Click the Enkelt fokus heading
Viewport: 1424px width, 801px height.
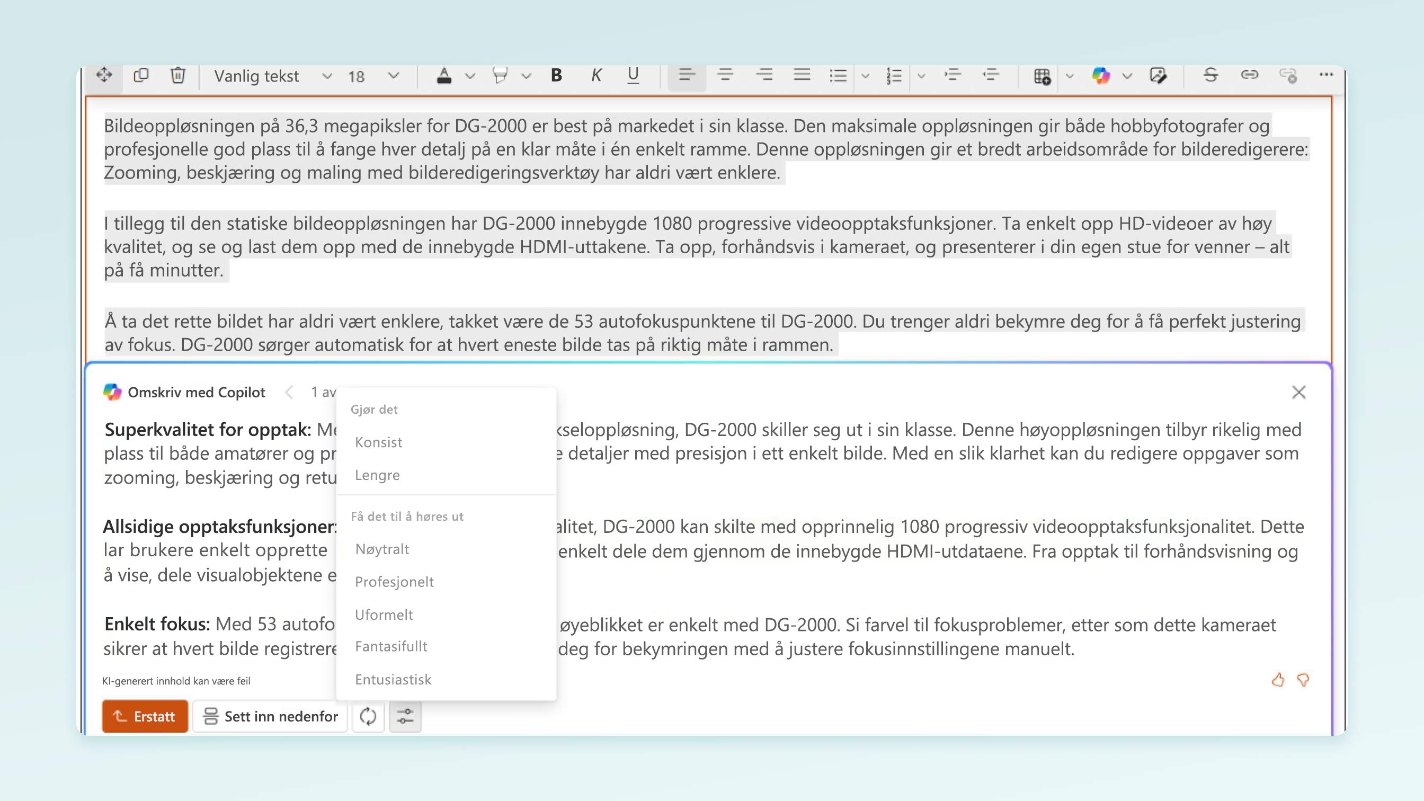tap(157, 624)
